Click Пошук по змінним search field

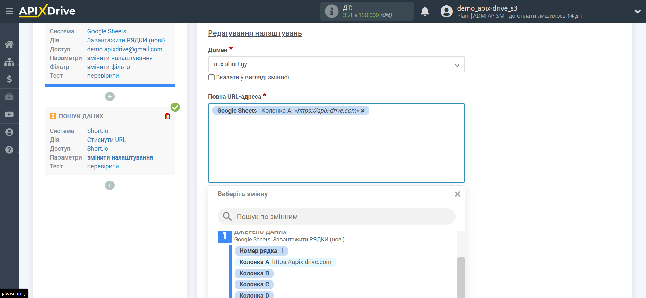point(336,217)
